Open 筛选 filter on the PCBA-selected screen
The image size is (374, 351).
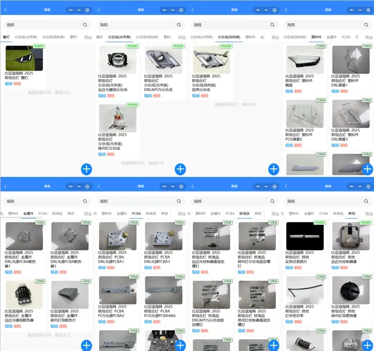pos(182,213)
